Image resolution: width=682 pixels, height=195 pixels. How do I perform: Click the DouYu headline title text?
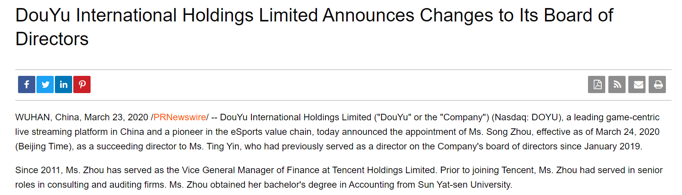click(314, 27)
